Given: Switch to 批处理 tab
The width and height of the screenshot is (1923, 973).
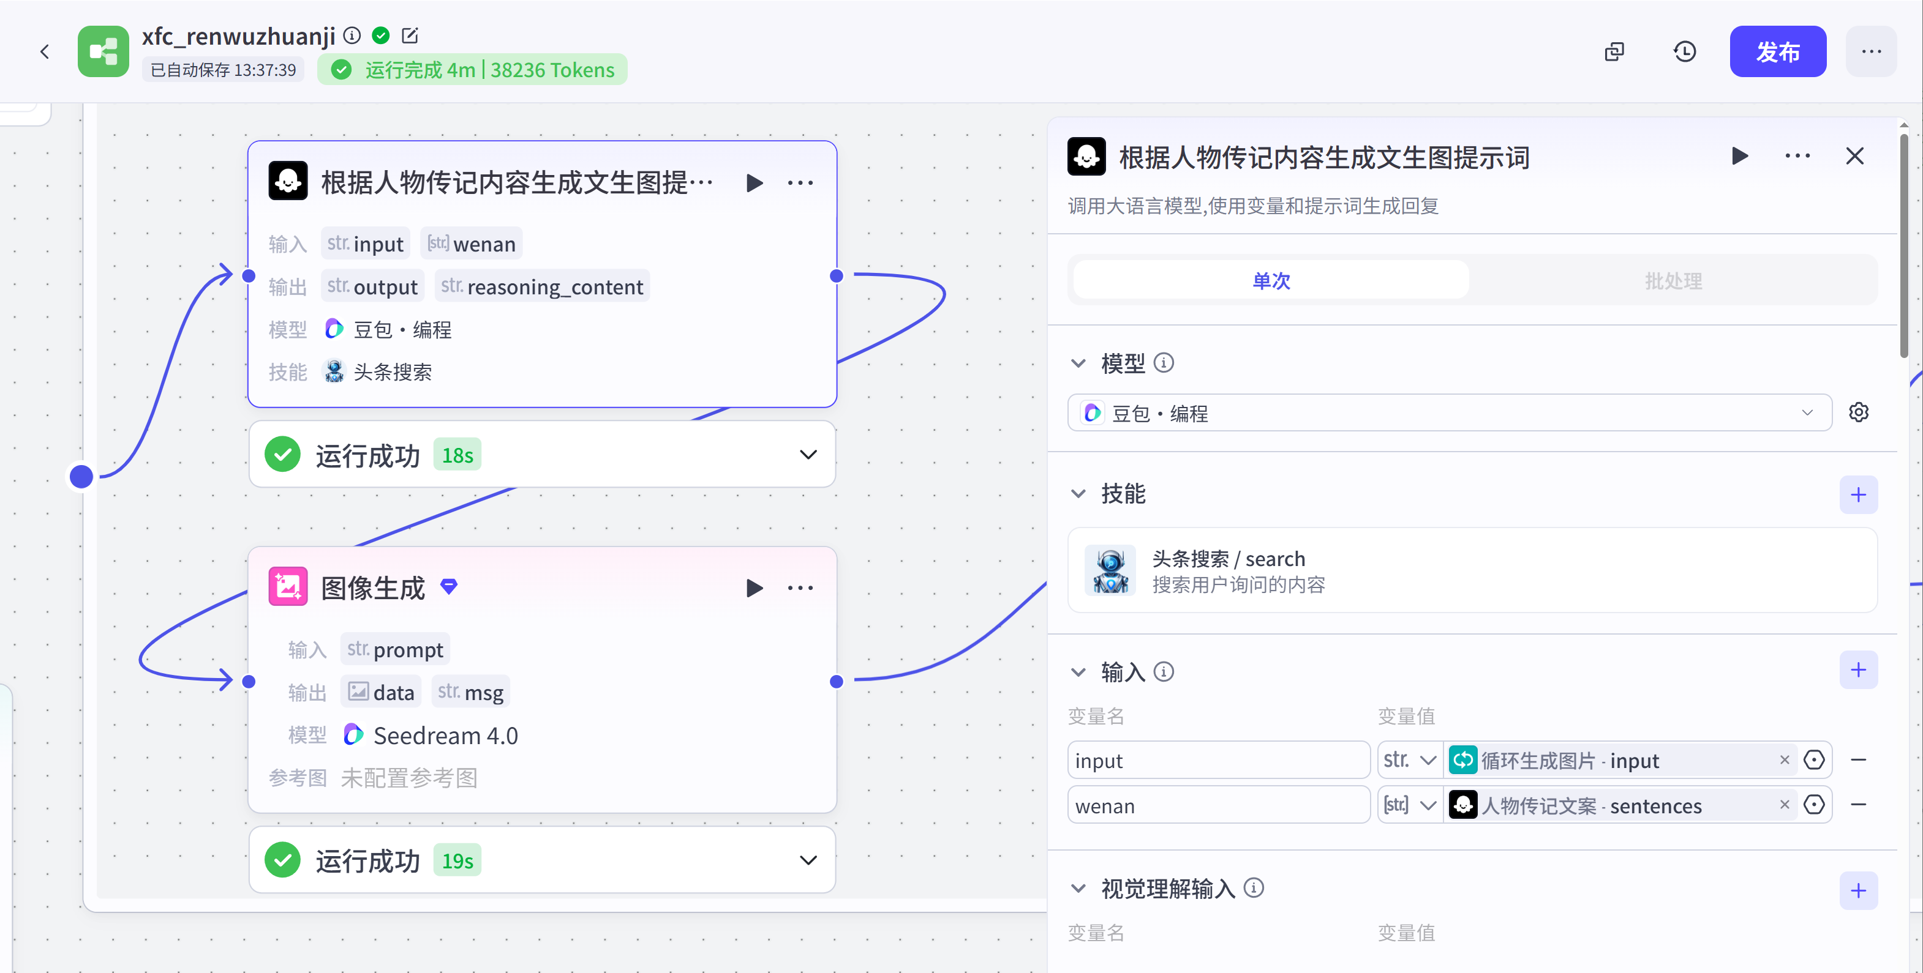Looking at the screenshot, I should click(x=1673, y=280).
